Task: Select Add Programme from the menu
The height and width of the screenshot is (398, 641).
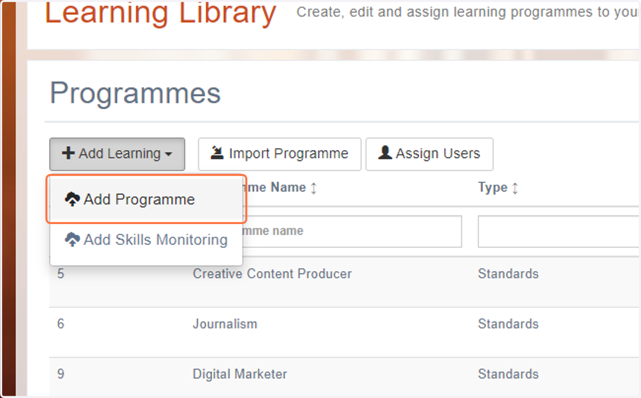Action: click(147, 200)
